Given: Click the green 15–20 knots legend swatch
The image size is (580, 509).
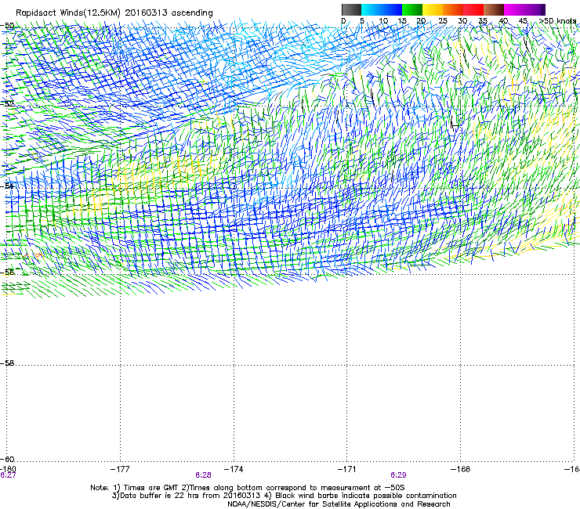Looking at the screenshot, I should click(x=412, y=9).
